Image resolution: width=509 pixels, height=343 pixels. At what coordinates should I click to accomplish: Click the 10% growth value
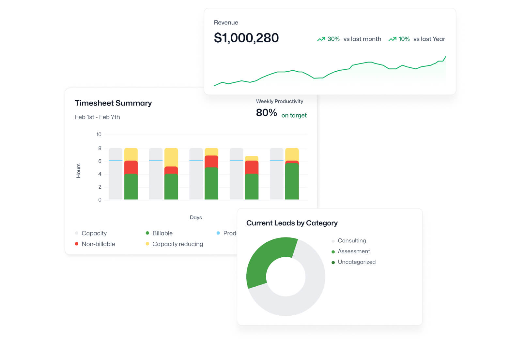404,39
